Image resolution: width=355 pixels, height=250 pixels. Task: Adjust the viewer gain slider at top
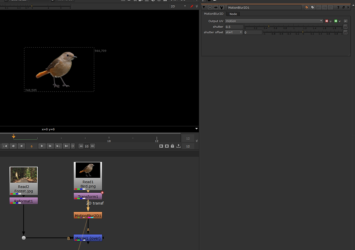click(35, 6)
